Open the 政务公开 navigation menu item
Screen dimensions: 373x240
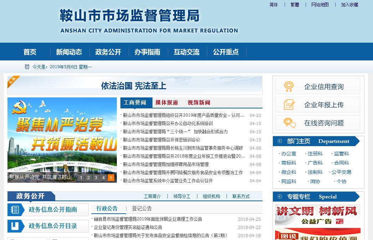pyautogui.click(x=108, y=52)
